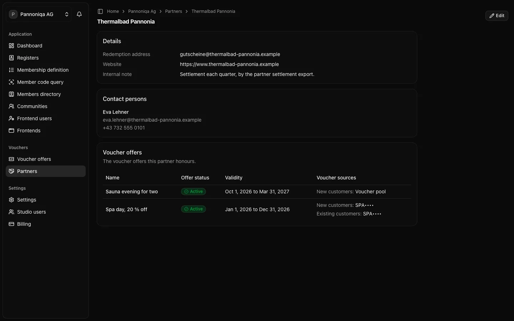Click Eva Lehner's email address
The width and height of the screenshot is (514, 321).
coord(152,120)
